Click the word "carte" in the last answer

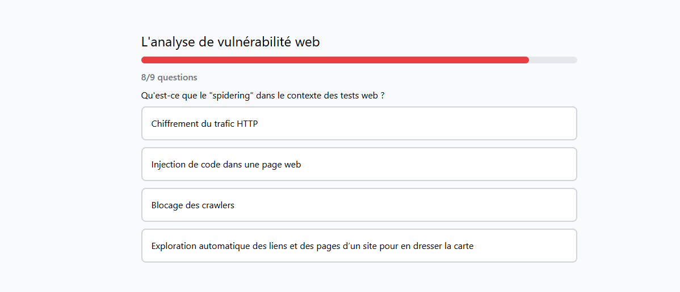[x=462, y=246]
